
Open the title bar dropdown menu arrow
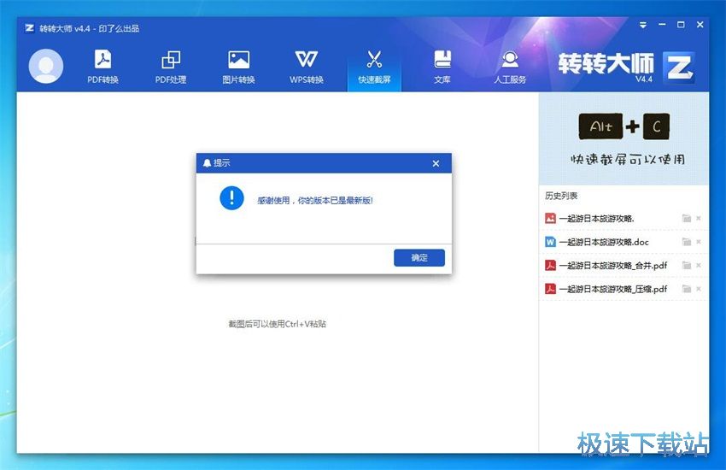click(x=643, y=25)
